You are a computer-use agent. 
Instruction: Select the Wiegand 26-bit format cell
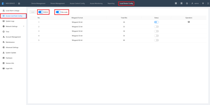(x=77, y=22)
